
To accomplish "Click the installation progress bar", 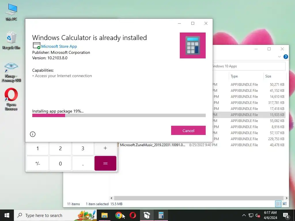I will click(119, 115).
